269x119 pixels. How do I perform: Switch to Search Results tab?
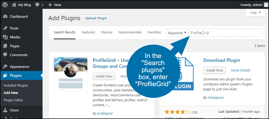point(65,32)
